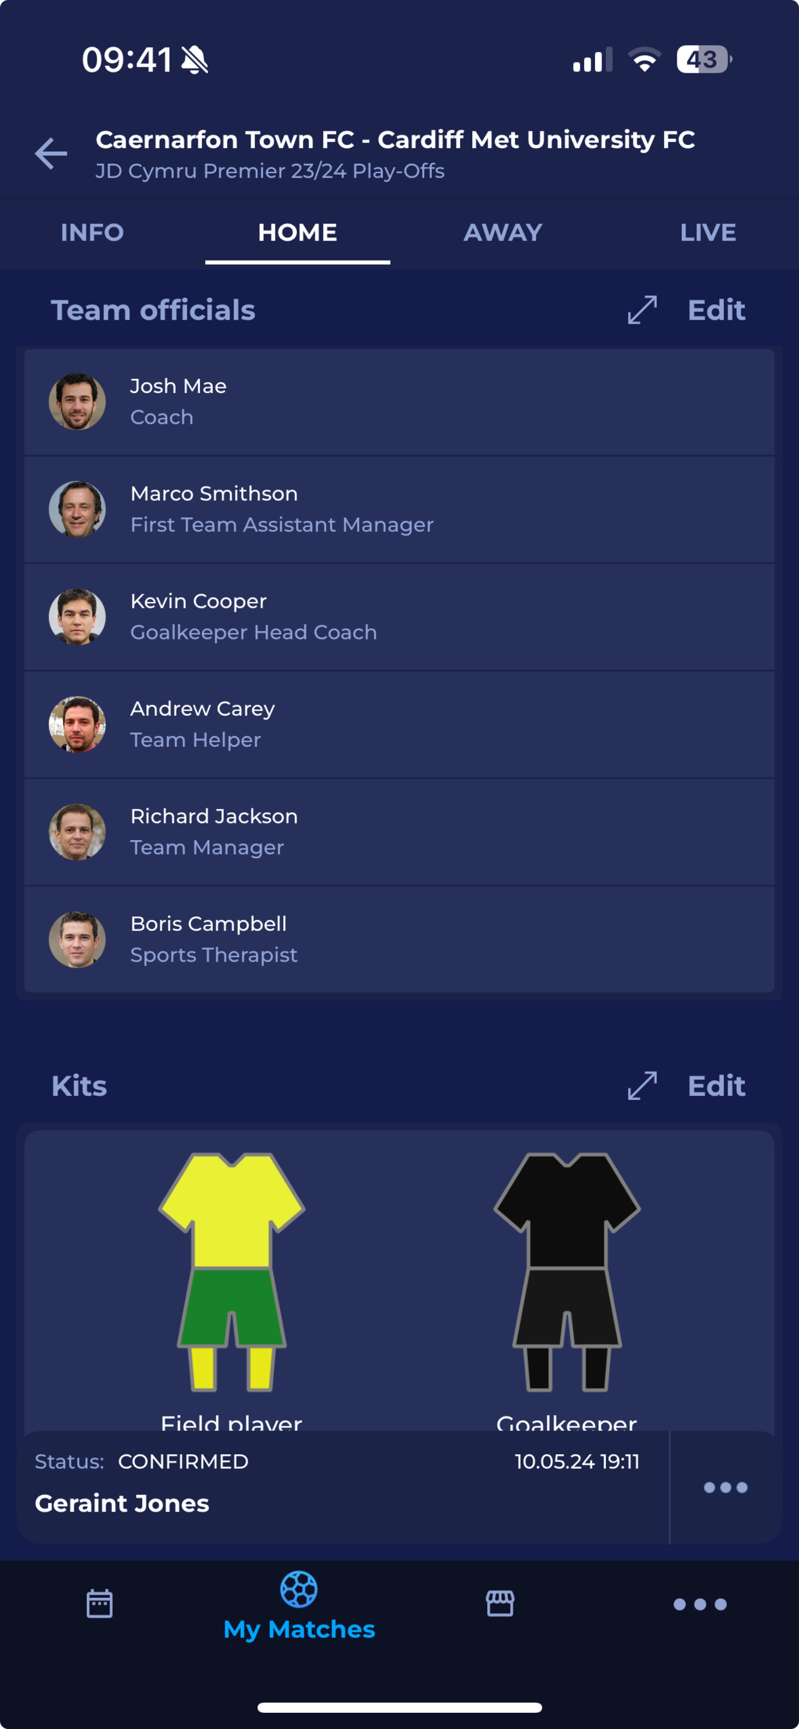This screenshot has height=1729, width=799.
Task: Select the yellow Field player kit
Action: click(232, 1271)
